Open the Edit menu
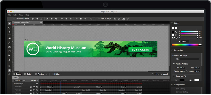 click(x=15, y=15)
